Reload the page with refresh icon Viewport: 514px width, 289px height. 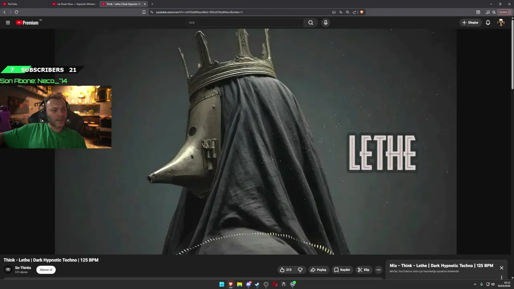[x=16, y=12]
